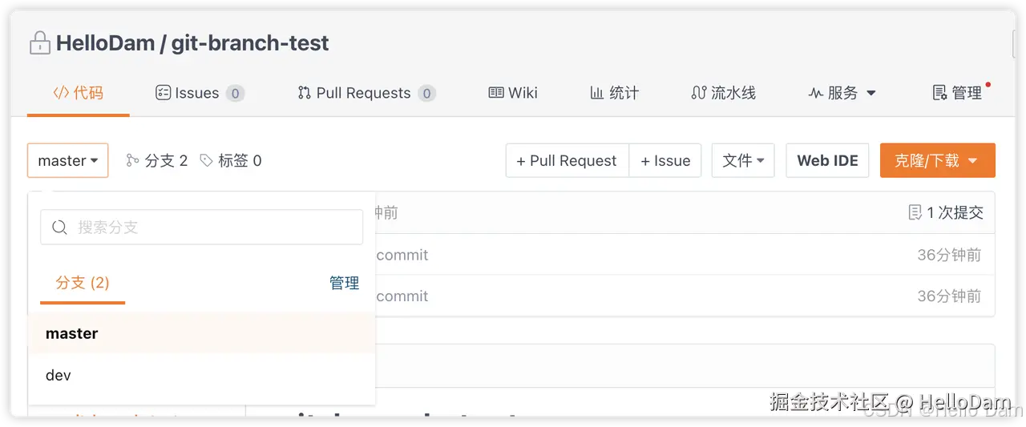The height and width of the screenshot is (427, 1026).
Task: Expand the 服务 menu
Action: point(842,93)
